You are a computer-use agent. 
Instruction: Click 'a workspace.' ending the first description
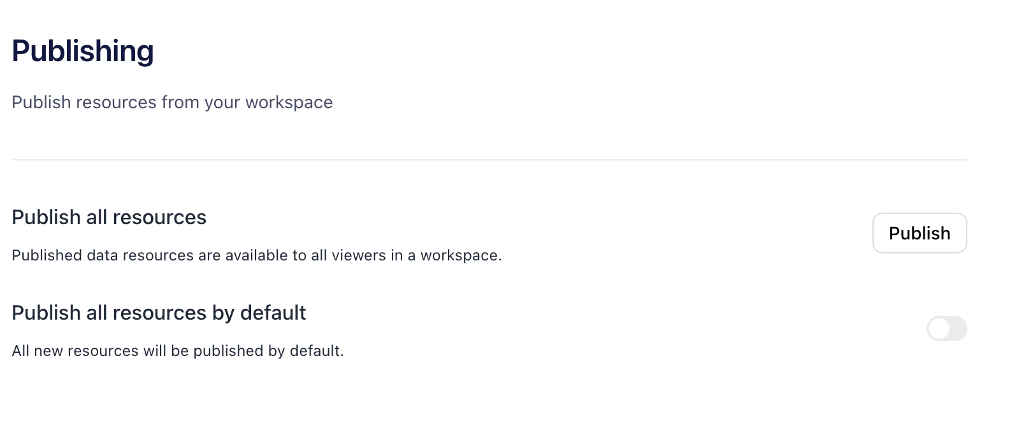[x=455, y=255]
